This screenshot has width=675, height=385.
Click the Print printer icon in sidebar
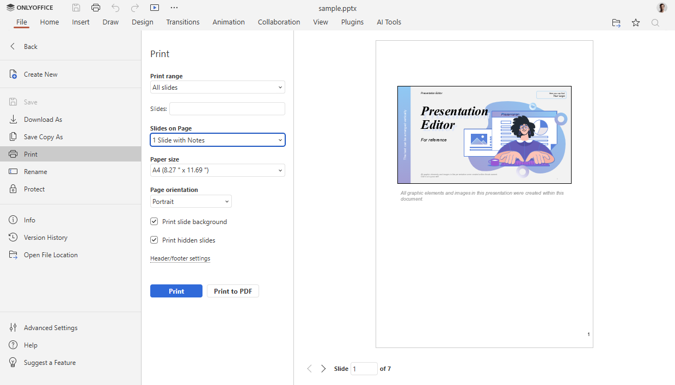pos(13,154)
